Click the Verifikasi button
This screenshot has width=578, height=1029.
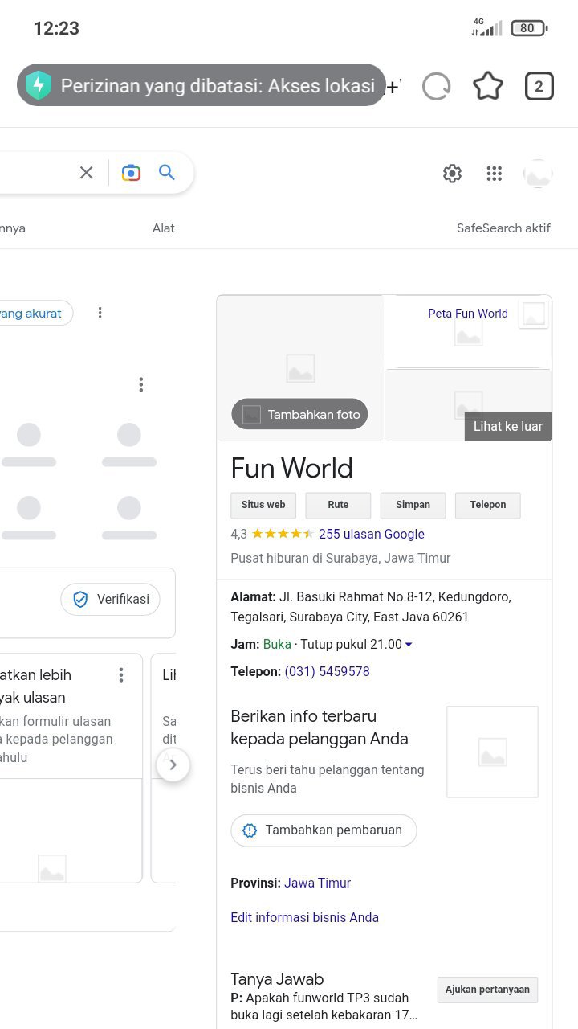coord(111,600)
